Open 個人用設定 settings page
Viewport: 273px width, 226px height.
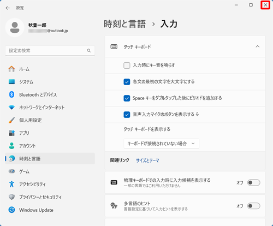click(x=50, y=120)
